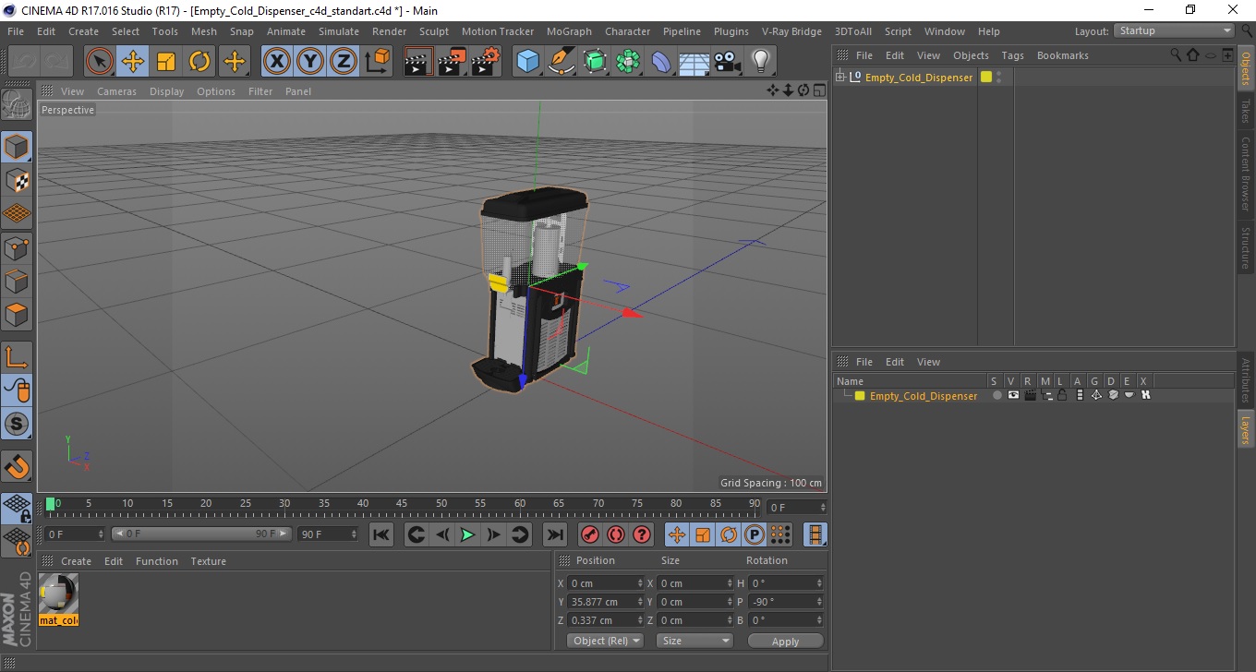Image resolution: width=1256 pixels, height=672 pixels.
Task: Add a Cube primitive object
Action: (528, 62)
